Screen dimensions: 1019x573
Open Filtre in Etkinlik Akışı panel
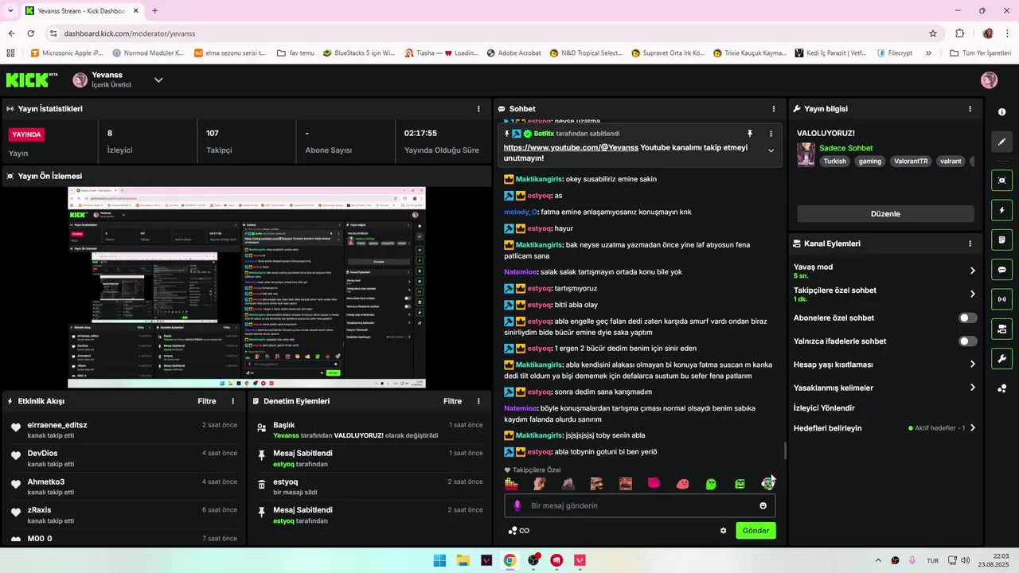207,401
